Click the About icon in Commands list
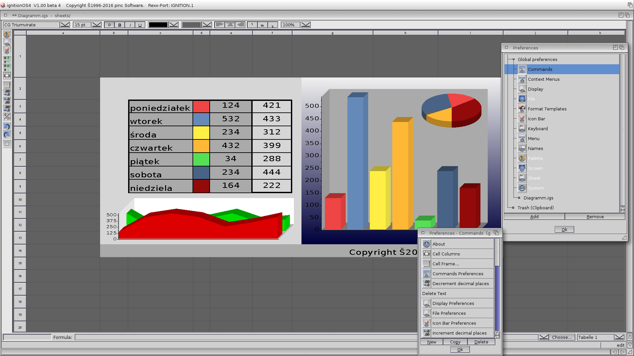This screenshot has height=356, width=634. [x=427, y=244]
